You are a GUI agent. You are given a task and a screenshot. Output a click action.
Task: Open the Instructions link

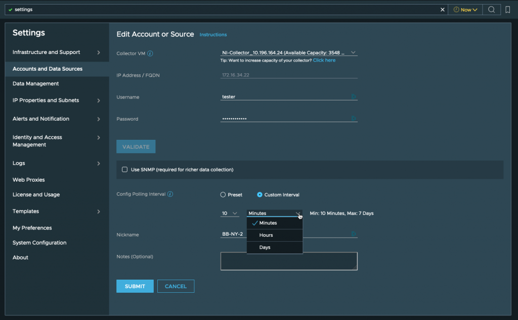point(213,35)
